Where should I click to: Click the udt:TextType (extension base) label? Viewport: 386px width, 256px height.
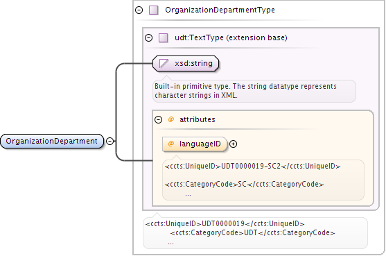pyautogui.click(x=231, y=37)
